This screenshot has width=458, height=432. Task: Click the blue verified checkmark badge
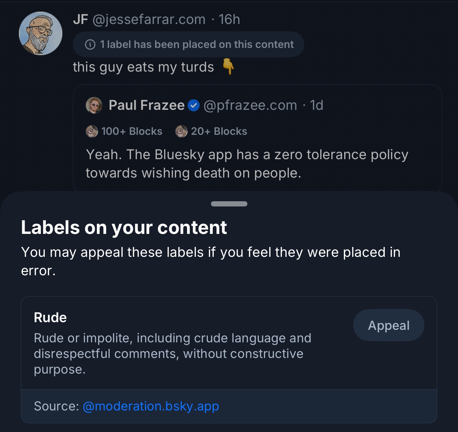194,105
